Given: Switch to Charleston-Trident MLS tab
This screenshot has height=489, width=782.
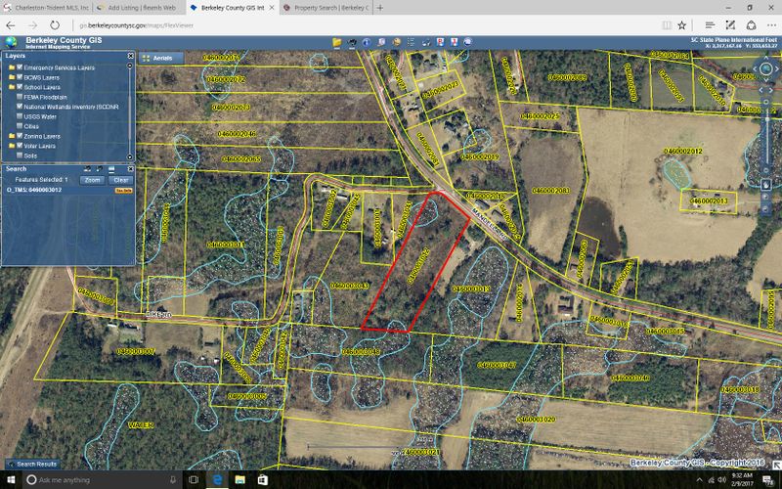Looking at the screenshot, I should click(x=46, y=8).
